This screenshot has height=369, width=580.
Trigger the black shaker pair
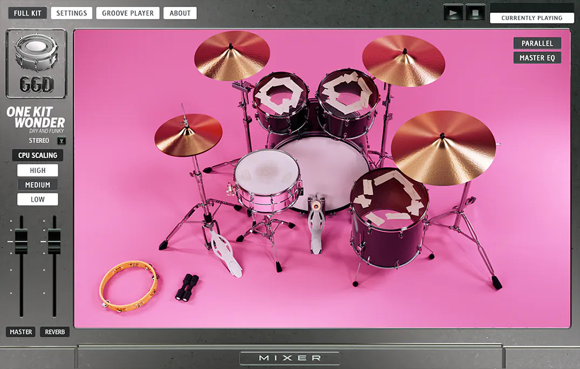click(x=187, y=286)
